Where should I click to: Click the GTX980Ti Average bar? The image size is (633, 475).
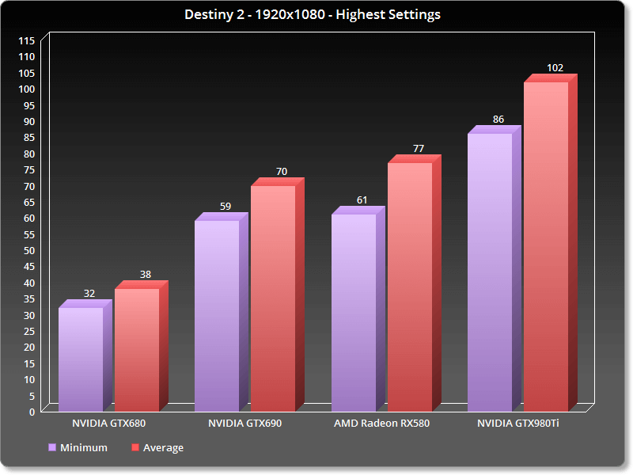546,246
